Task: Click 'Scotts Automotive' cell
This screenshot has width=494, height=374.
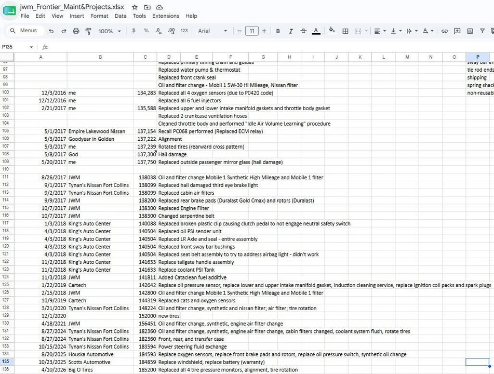Action: pyautogui.click(x=100, y=362)
